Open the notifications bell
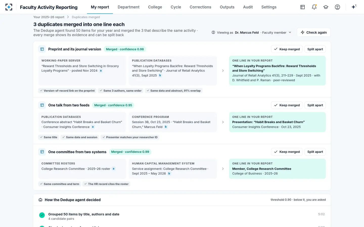This screenshot has width=364, height=227. 314,7
